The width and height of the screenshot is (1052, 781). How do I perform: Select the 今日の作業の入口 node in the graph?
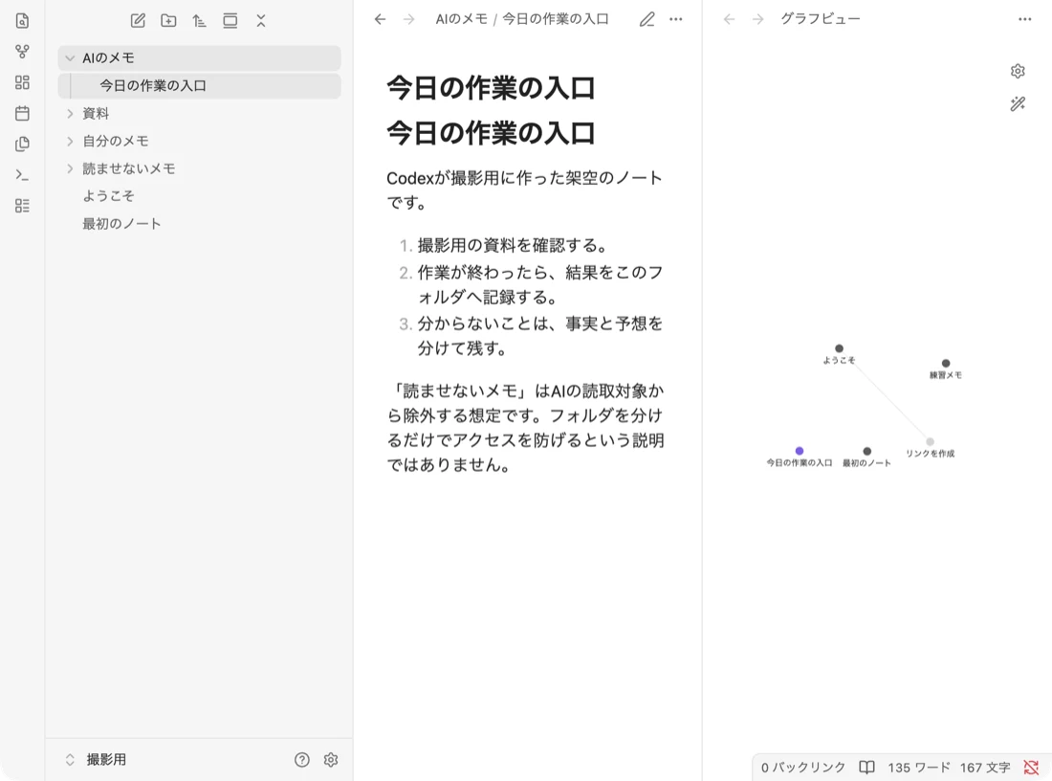(800, 451)
